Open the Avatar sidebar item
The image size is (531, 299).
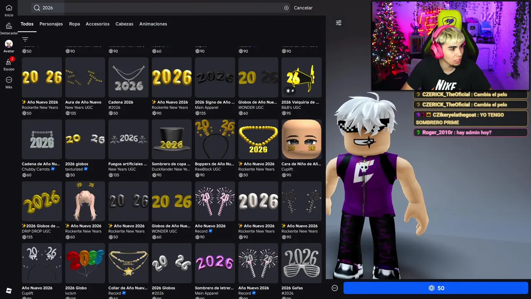[9, 44]
